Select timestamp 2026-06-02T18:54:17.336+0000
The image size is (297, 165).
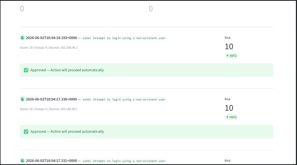point(52,99)
